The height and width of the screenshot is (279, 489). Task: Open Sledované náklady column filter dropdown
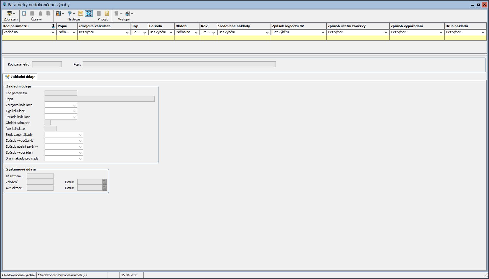267,32
